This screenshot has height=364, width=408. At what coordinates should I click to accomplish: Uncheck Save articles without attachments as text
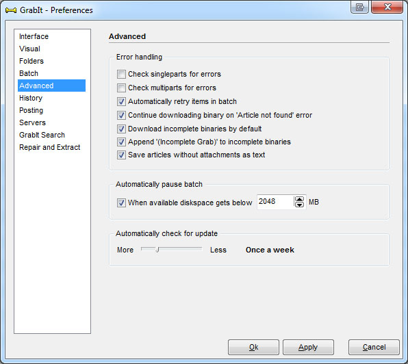point(121,155)
